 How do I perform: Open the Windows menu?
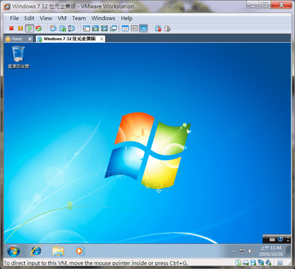click(x=103, y=18)
